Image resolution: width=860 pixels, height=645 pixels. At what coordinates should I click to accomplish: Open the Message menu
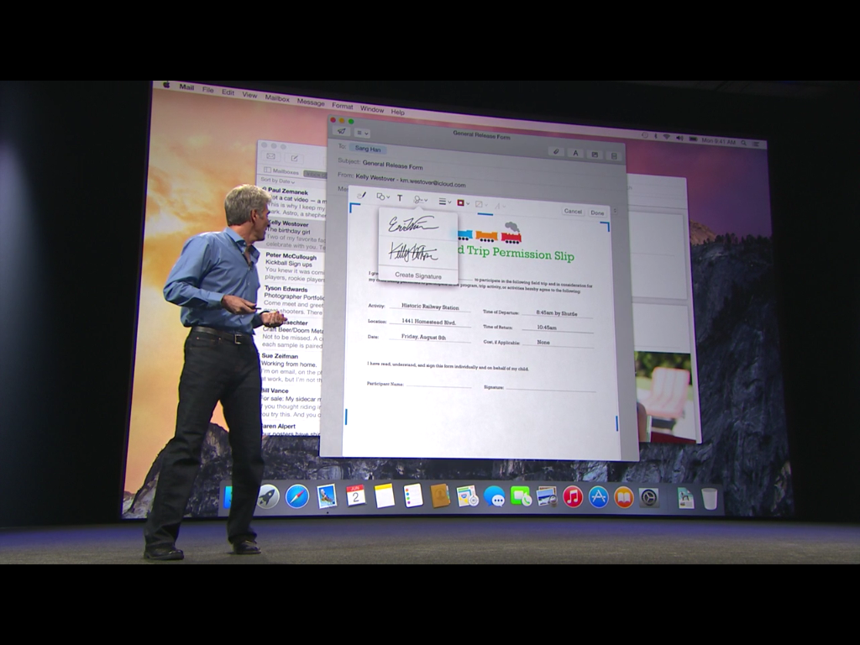311,102
